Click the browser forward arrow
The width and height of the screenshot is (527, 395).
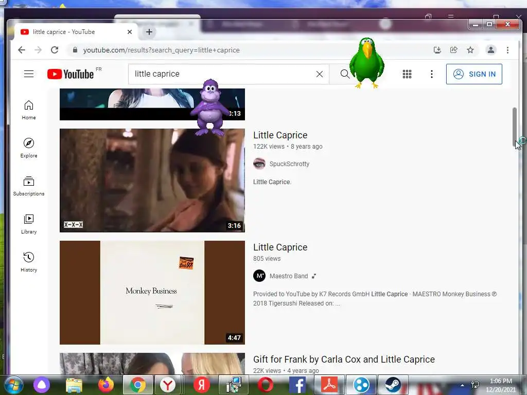click(38, 50)
